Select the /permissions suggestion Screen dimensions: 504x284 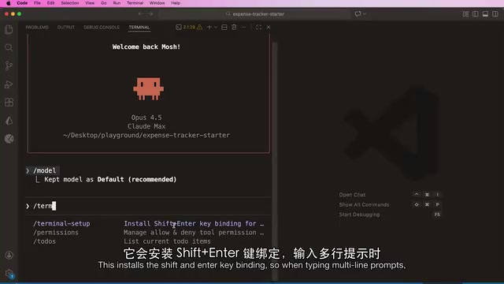tap(56, 233)
